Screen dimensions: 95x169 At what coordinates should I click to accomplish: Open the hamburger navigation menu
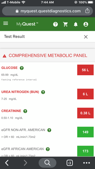pyautogui.click(x=6, y=24)
